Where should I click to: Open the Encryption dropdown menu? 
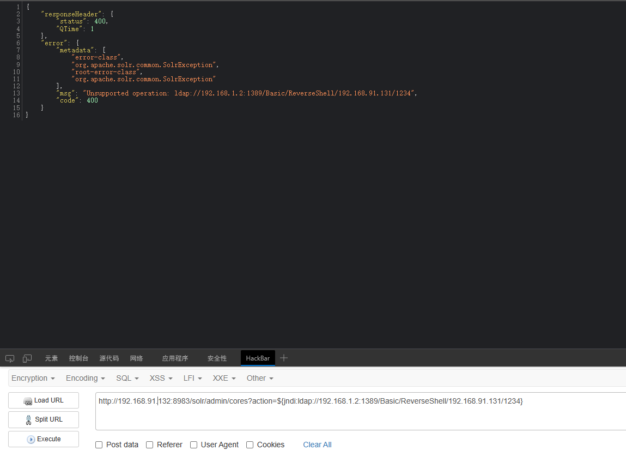tap(33, 378)
